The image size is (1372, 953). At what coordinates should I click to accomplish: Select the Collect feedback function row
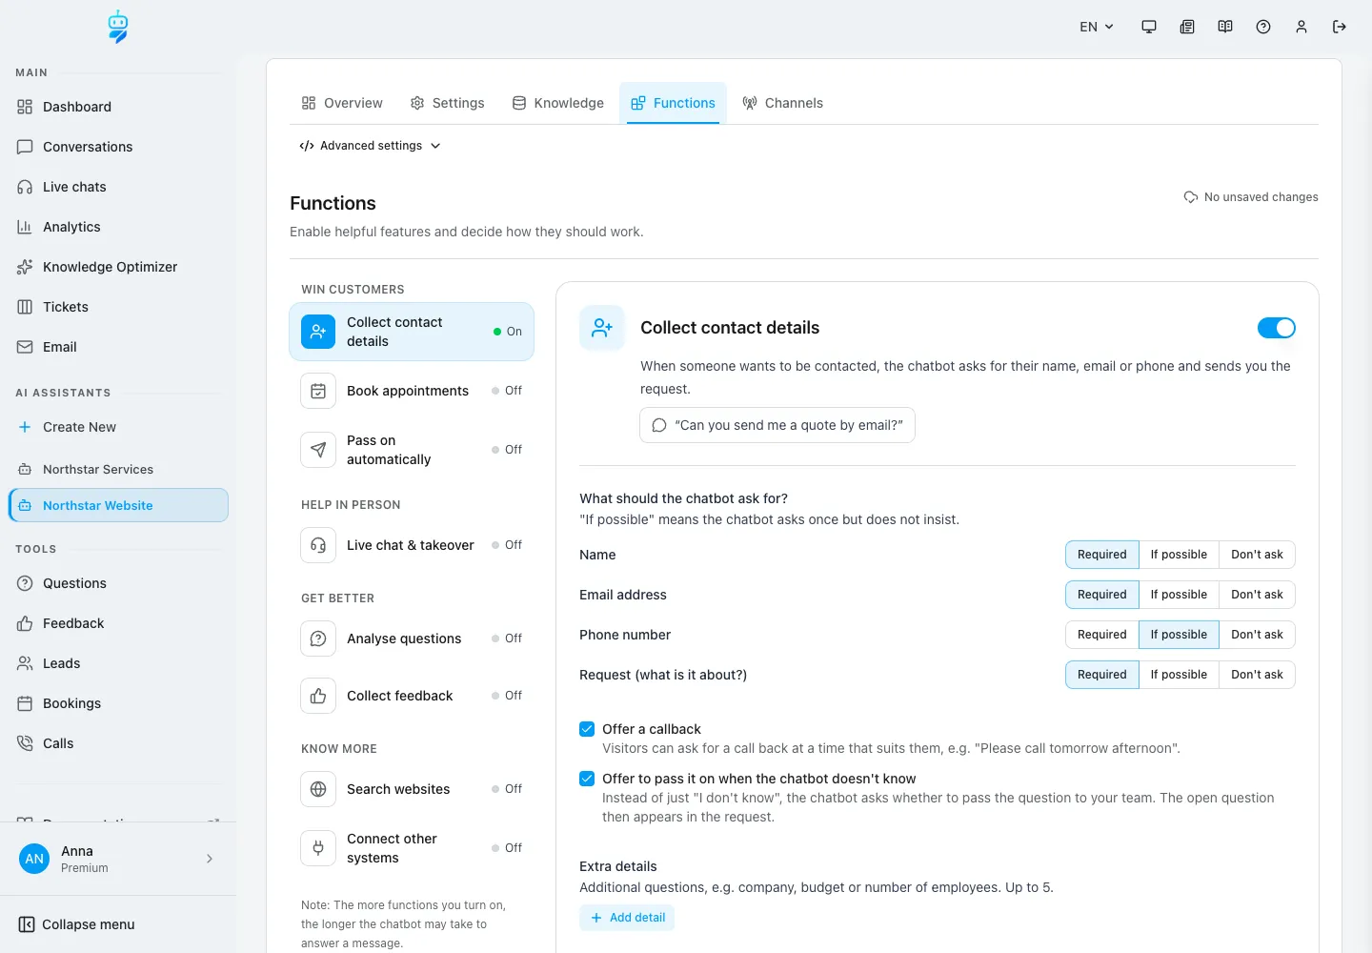click(412, 696)
